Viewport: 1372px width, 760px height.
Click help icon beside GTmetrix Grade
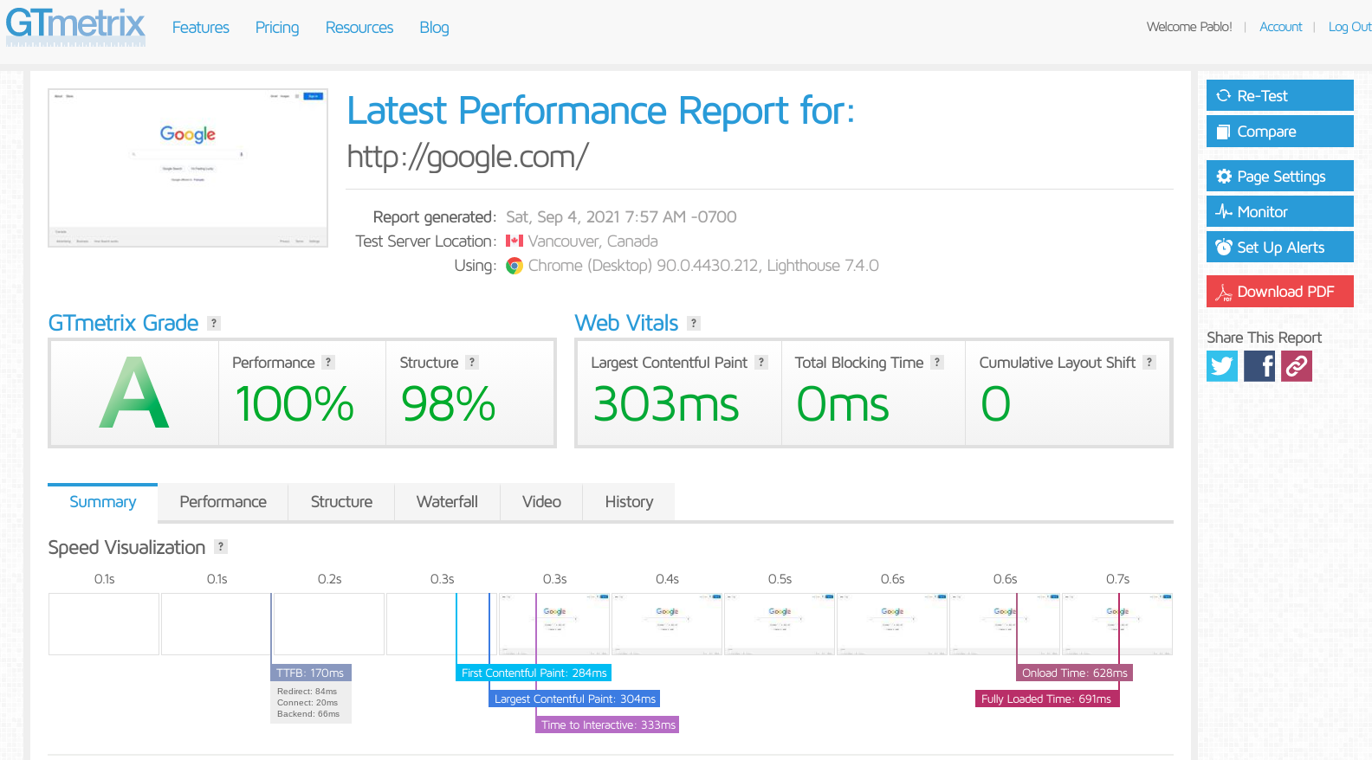point(214,324)
